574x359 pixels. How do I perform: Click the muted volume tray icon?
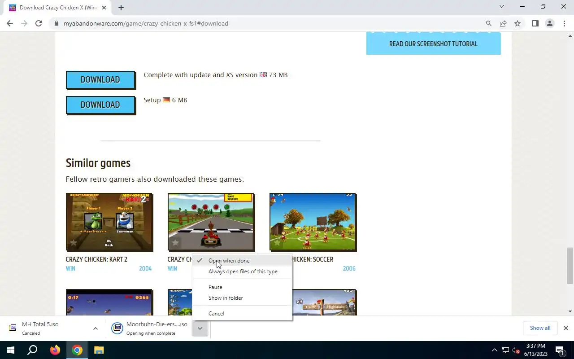point(516,350)
